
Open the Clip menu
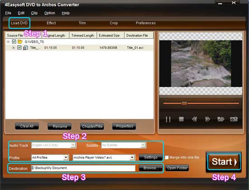[x=34, y=13]
